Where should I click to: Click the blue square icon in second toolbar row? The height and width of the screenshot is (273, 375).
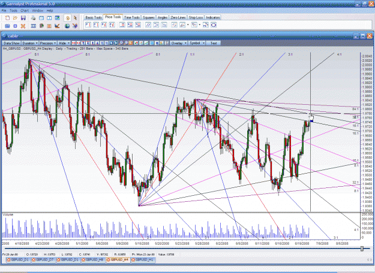point(15,26)
